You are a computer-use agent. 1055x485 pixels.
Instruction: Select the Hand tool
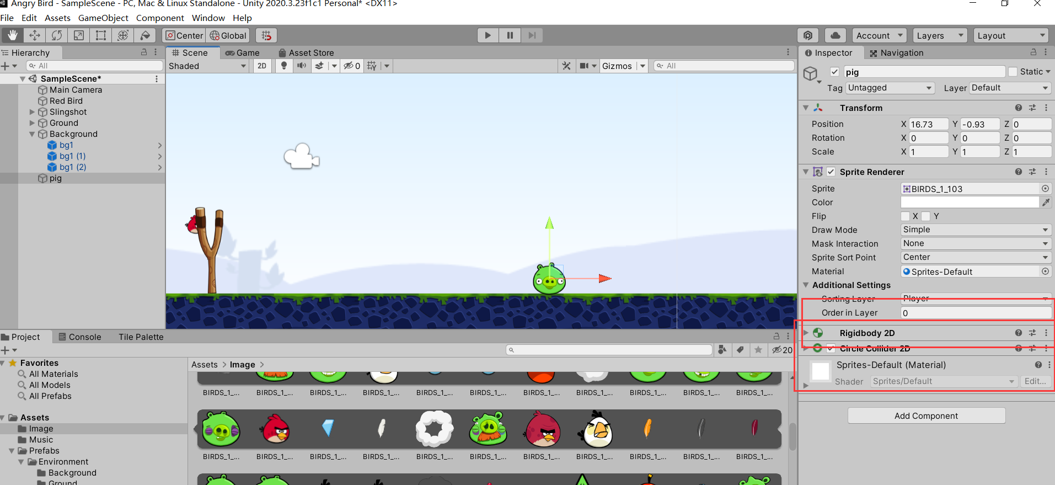12,35
